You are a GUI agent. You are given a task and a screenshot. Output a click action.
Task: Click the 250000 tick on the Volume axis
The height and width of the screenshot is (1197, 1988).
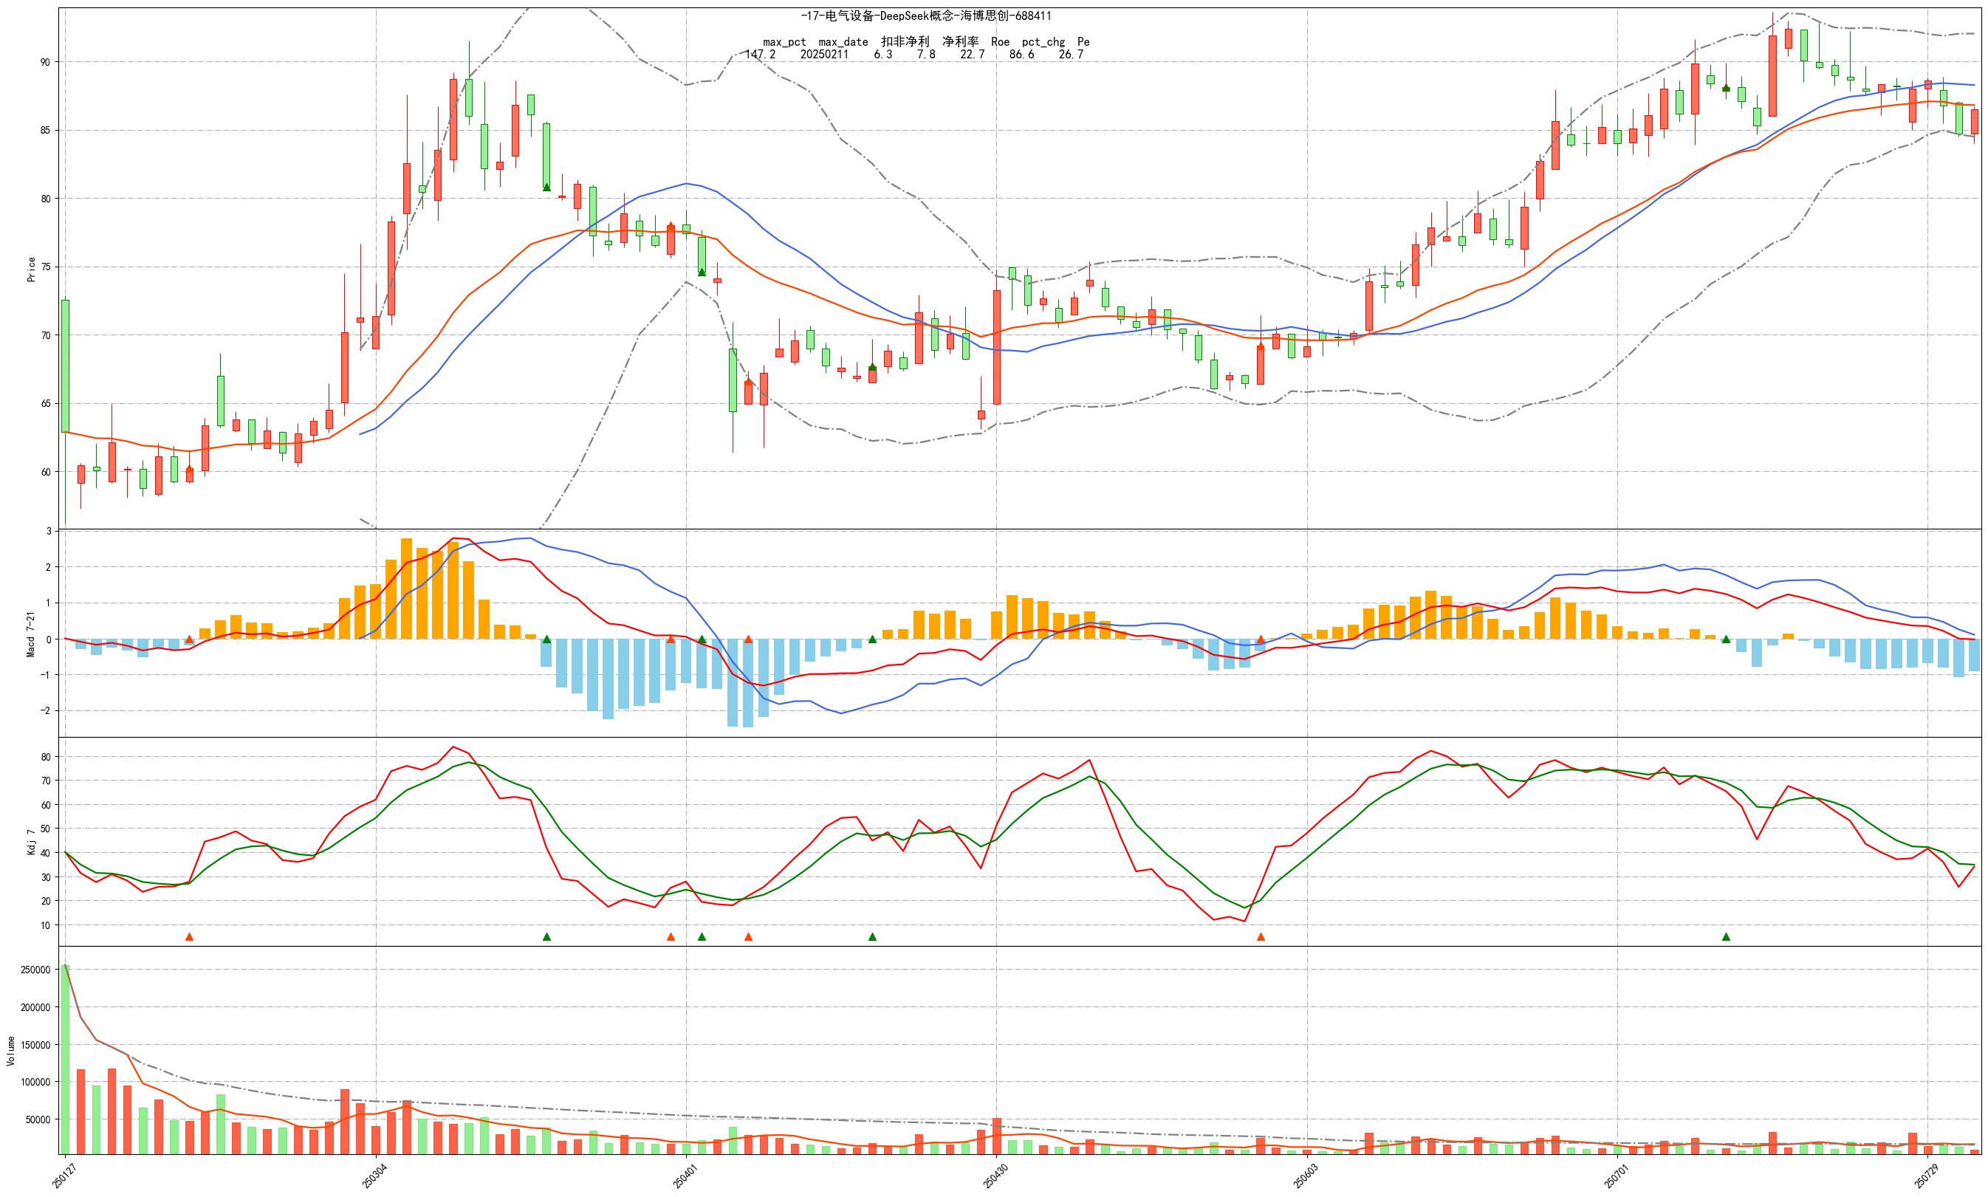[x=36, y=970]
